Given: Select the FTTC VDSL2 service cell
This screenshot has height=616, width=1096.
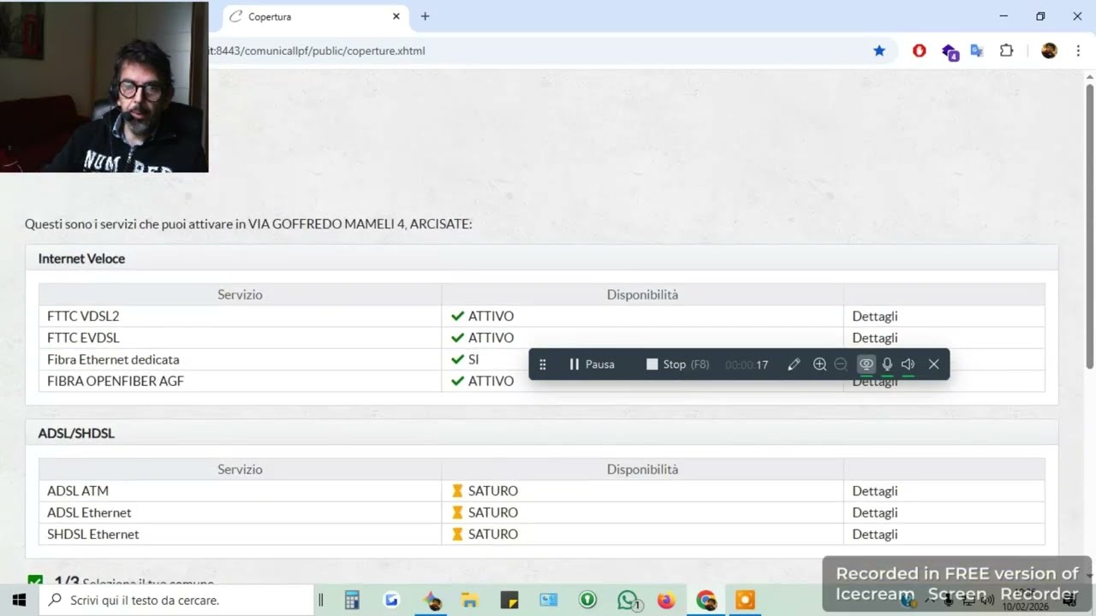Looking at the screenshot, I should pyautogui.click(x=240, y=317).
